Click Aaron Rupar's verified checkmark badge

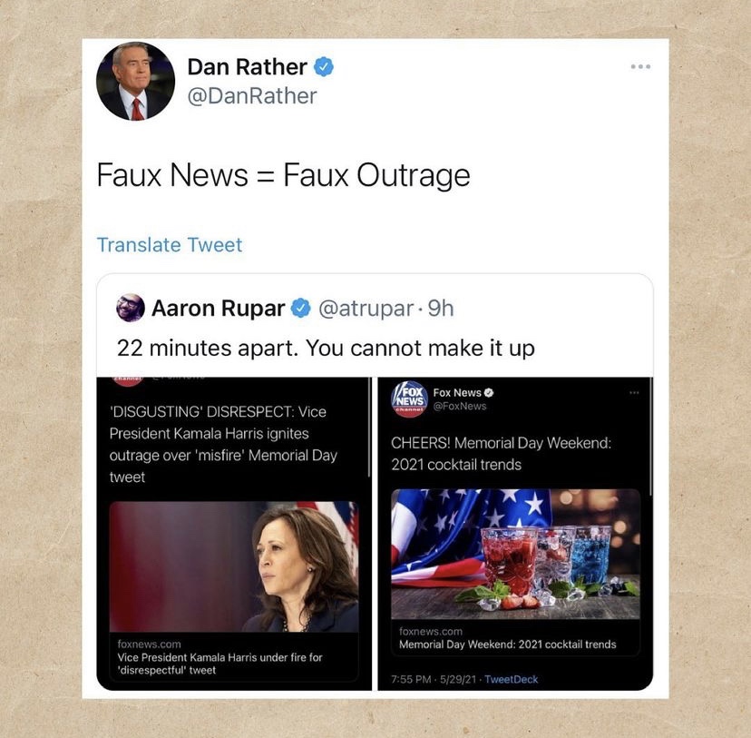[301, 308]
